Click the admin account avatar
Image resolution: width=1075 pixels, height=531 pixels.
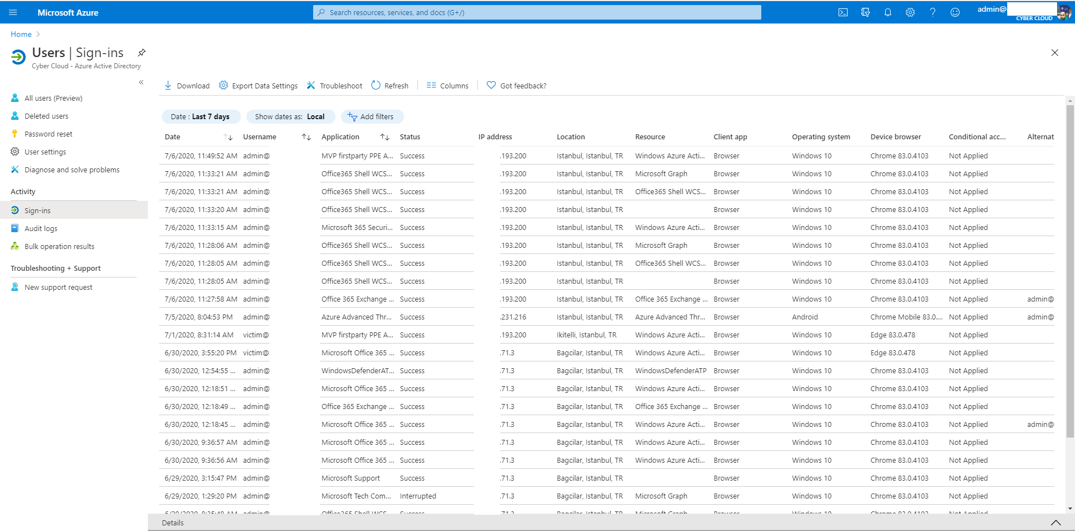coord(1064,12)
